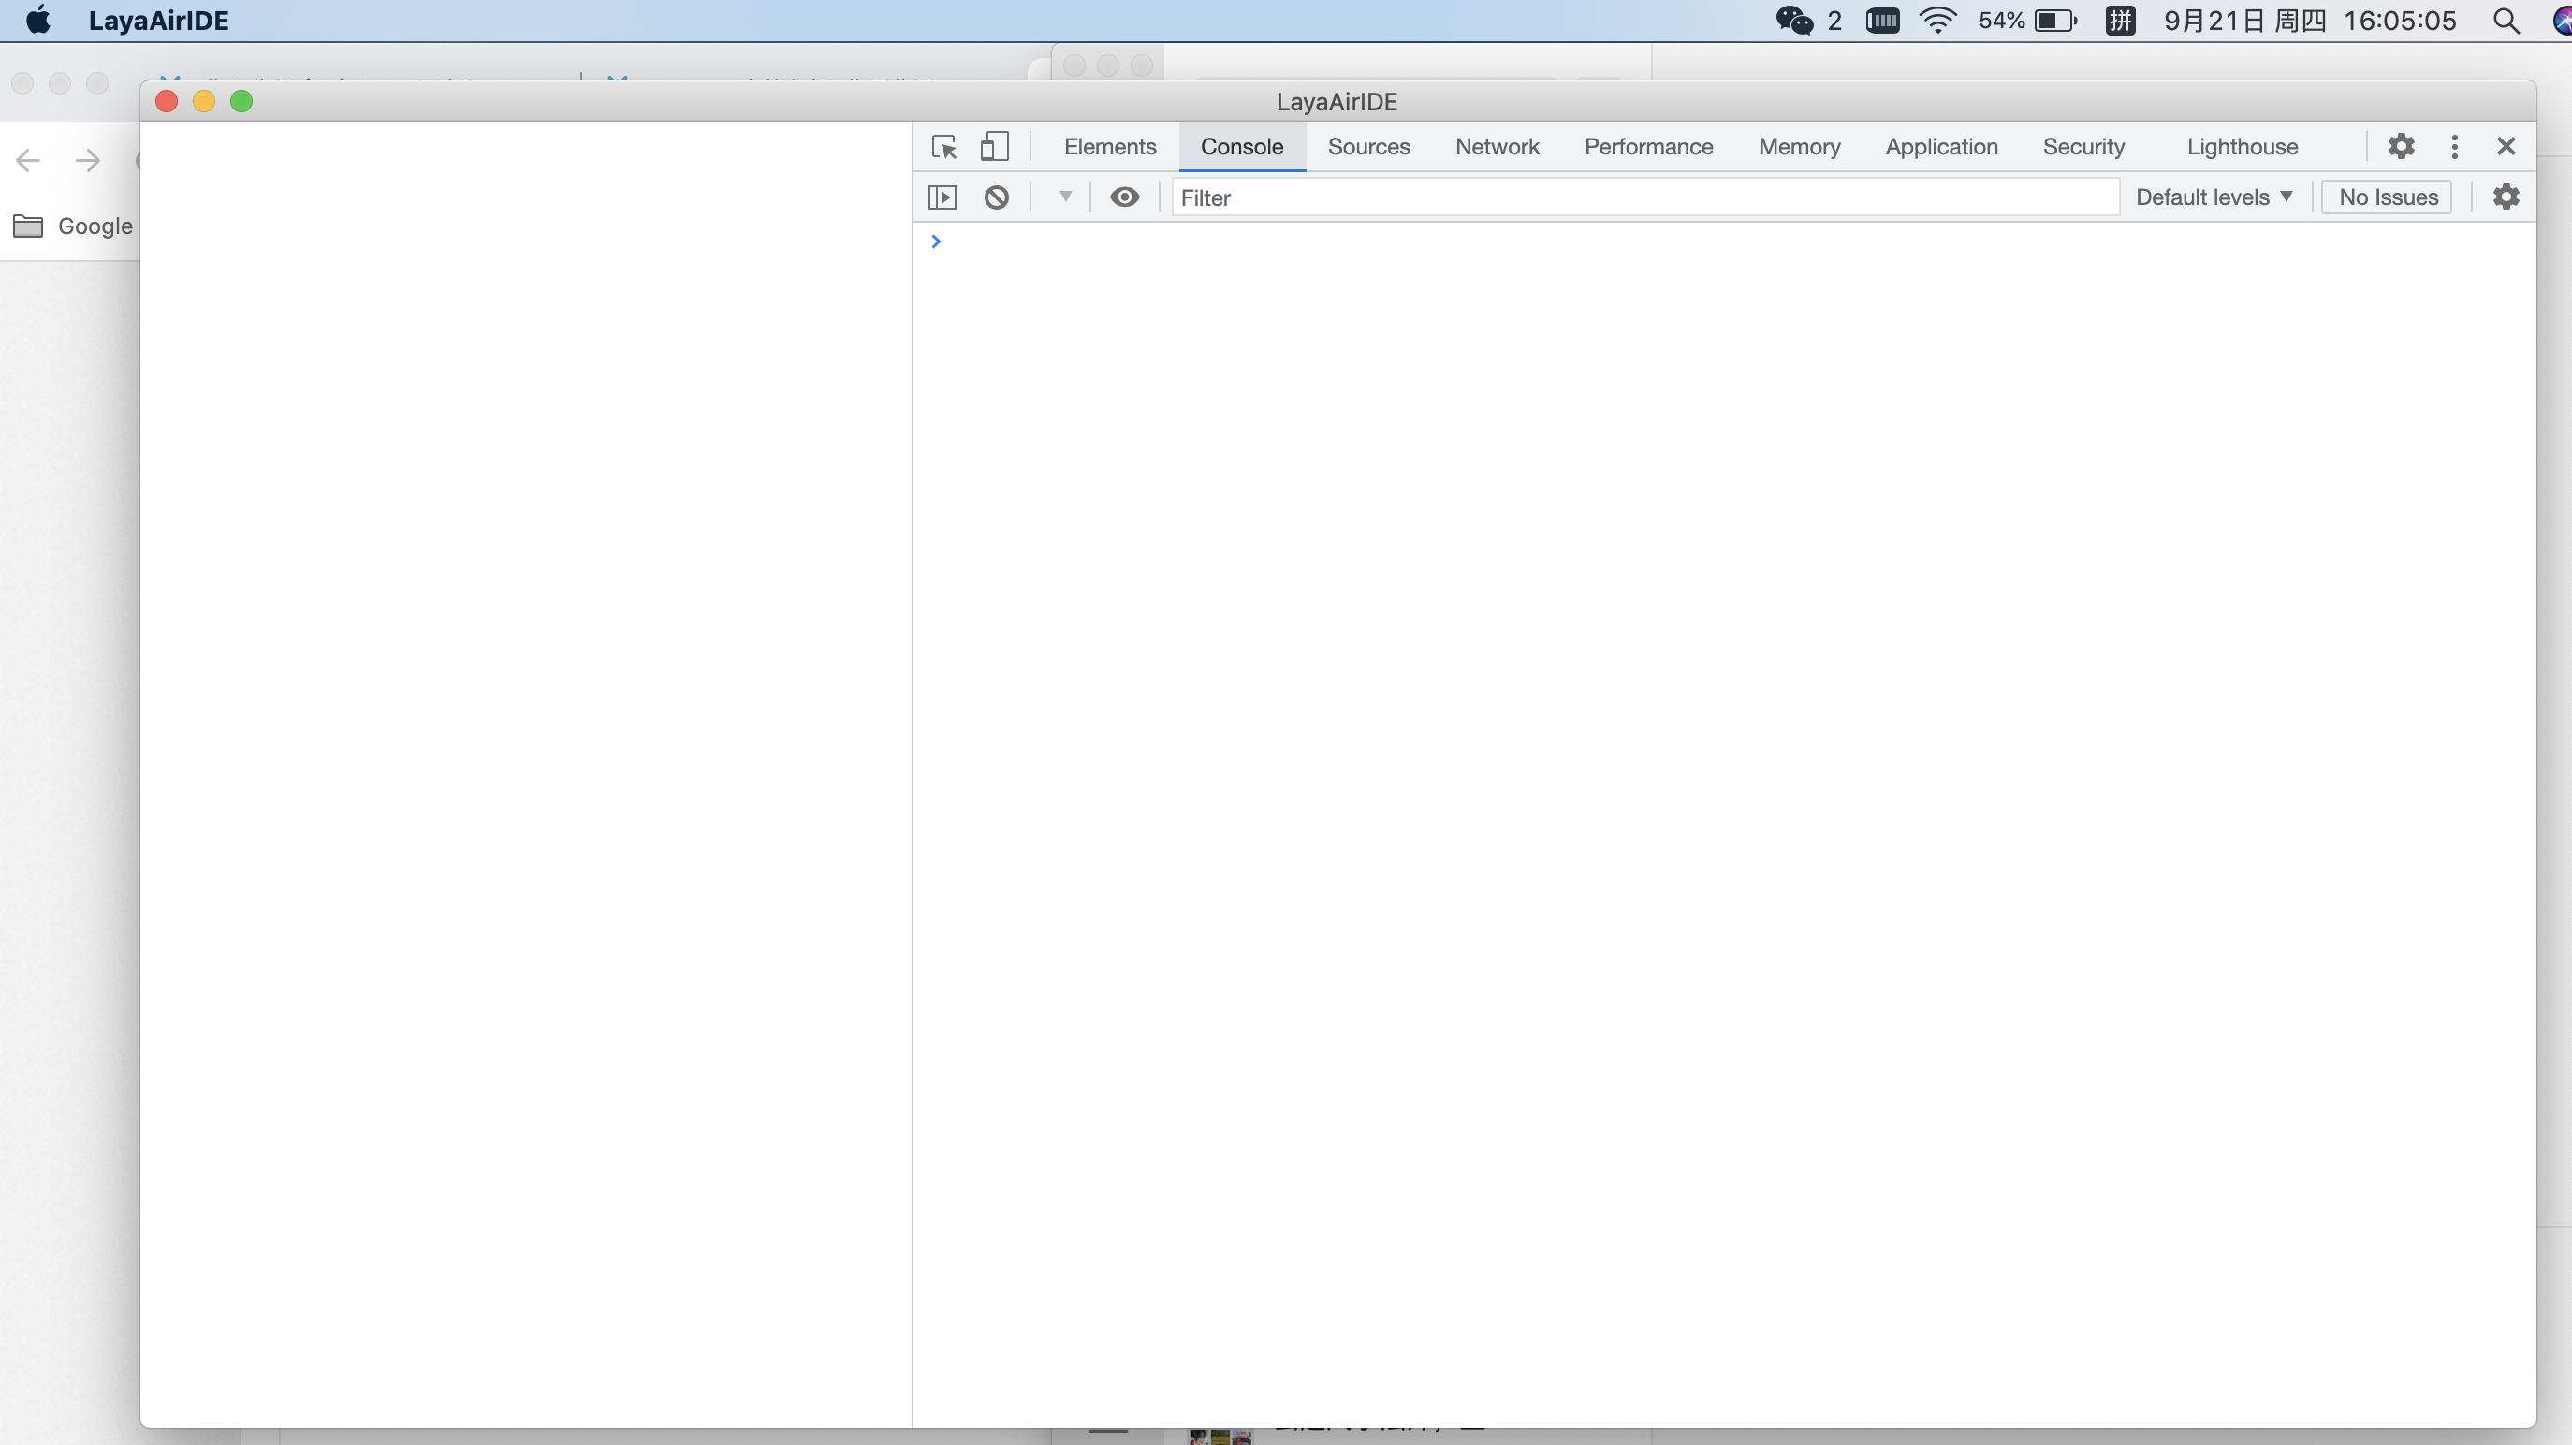Open the three-dot customize DevTools menu
This screenshot has width=2572, height=1445.
(2454, 147)
